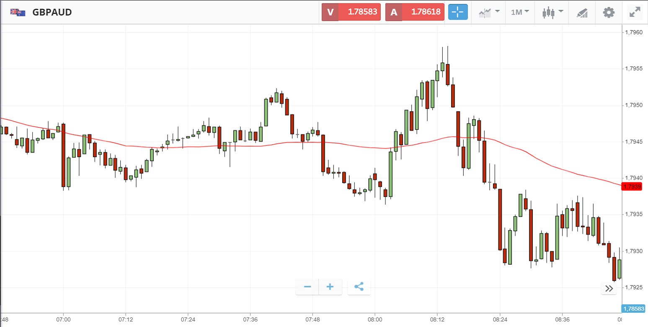The image size is (648, 327).
Task: Jump to latest candles with double-arrow button
Action: click(x=609, y=288)
